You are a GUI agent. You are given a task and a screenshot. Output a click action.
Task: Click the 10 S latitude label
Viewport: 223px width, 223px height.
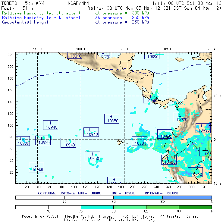coord(217,183)
